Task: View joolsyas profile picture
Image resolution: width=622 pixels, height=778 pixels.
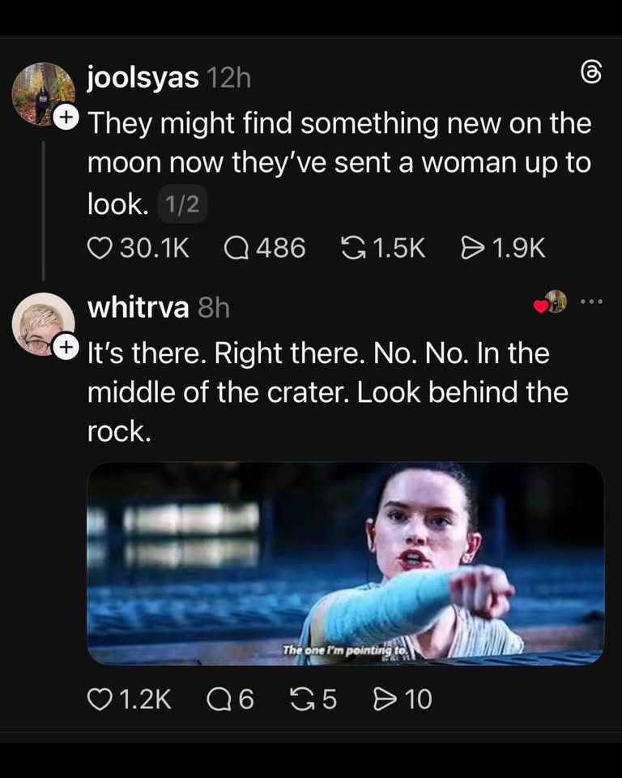Action: [43, 93]
